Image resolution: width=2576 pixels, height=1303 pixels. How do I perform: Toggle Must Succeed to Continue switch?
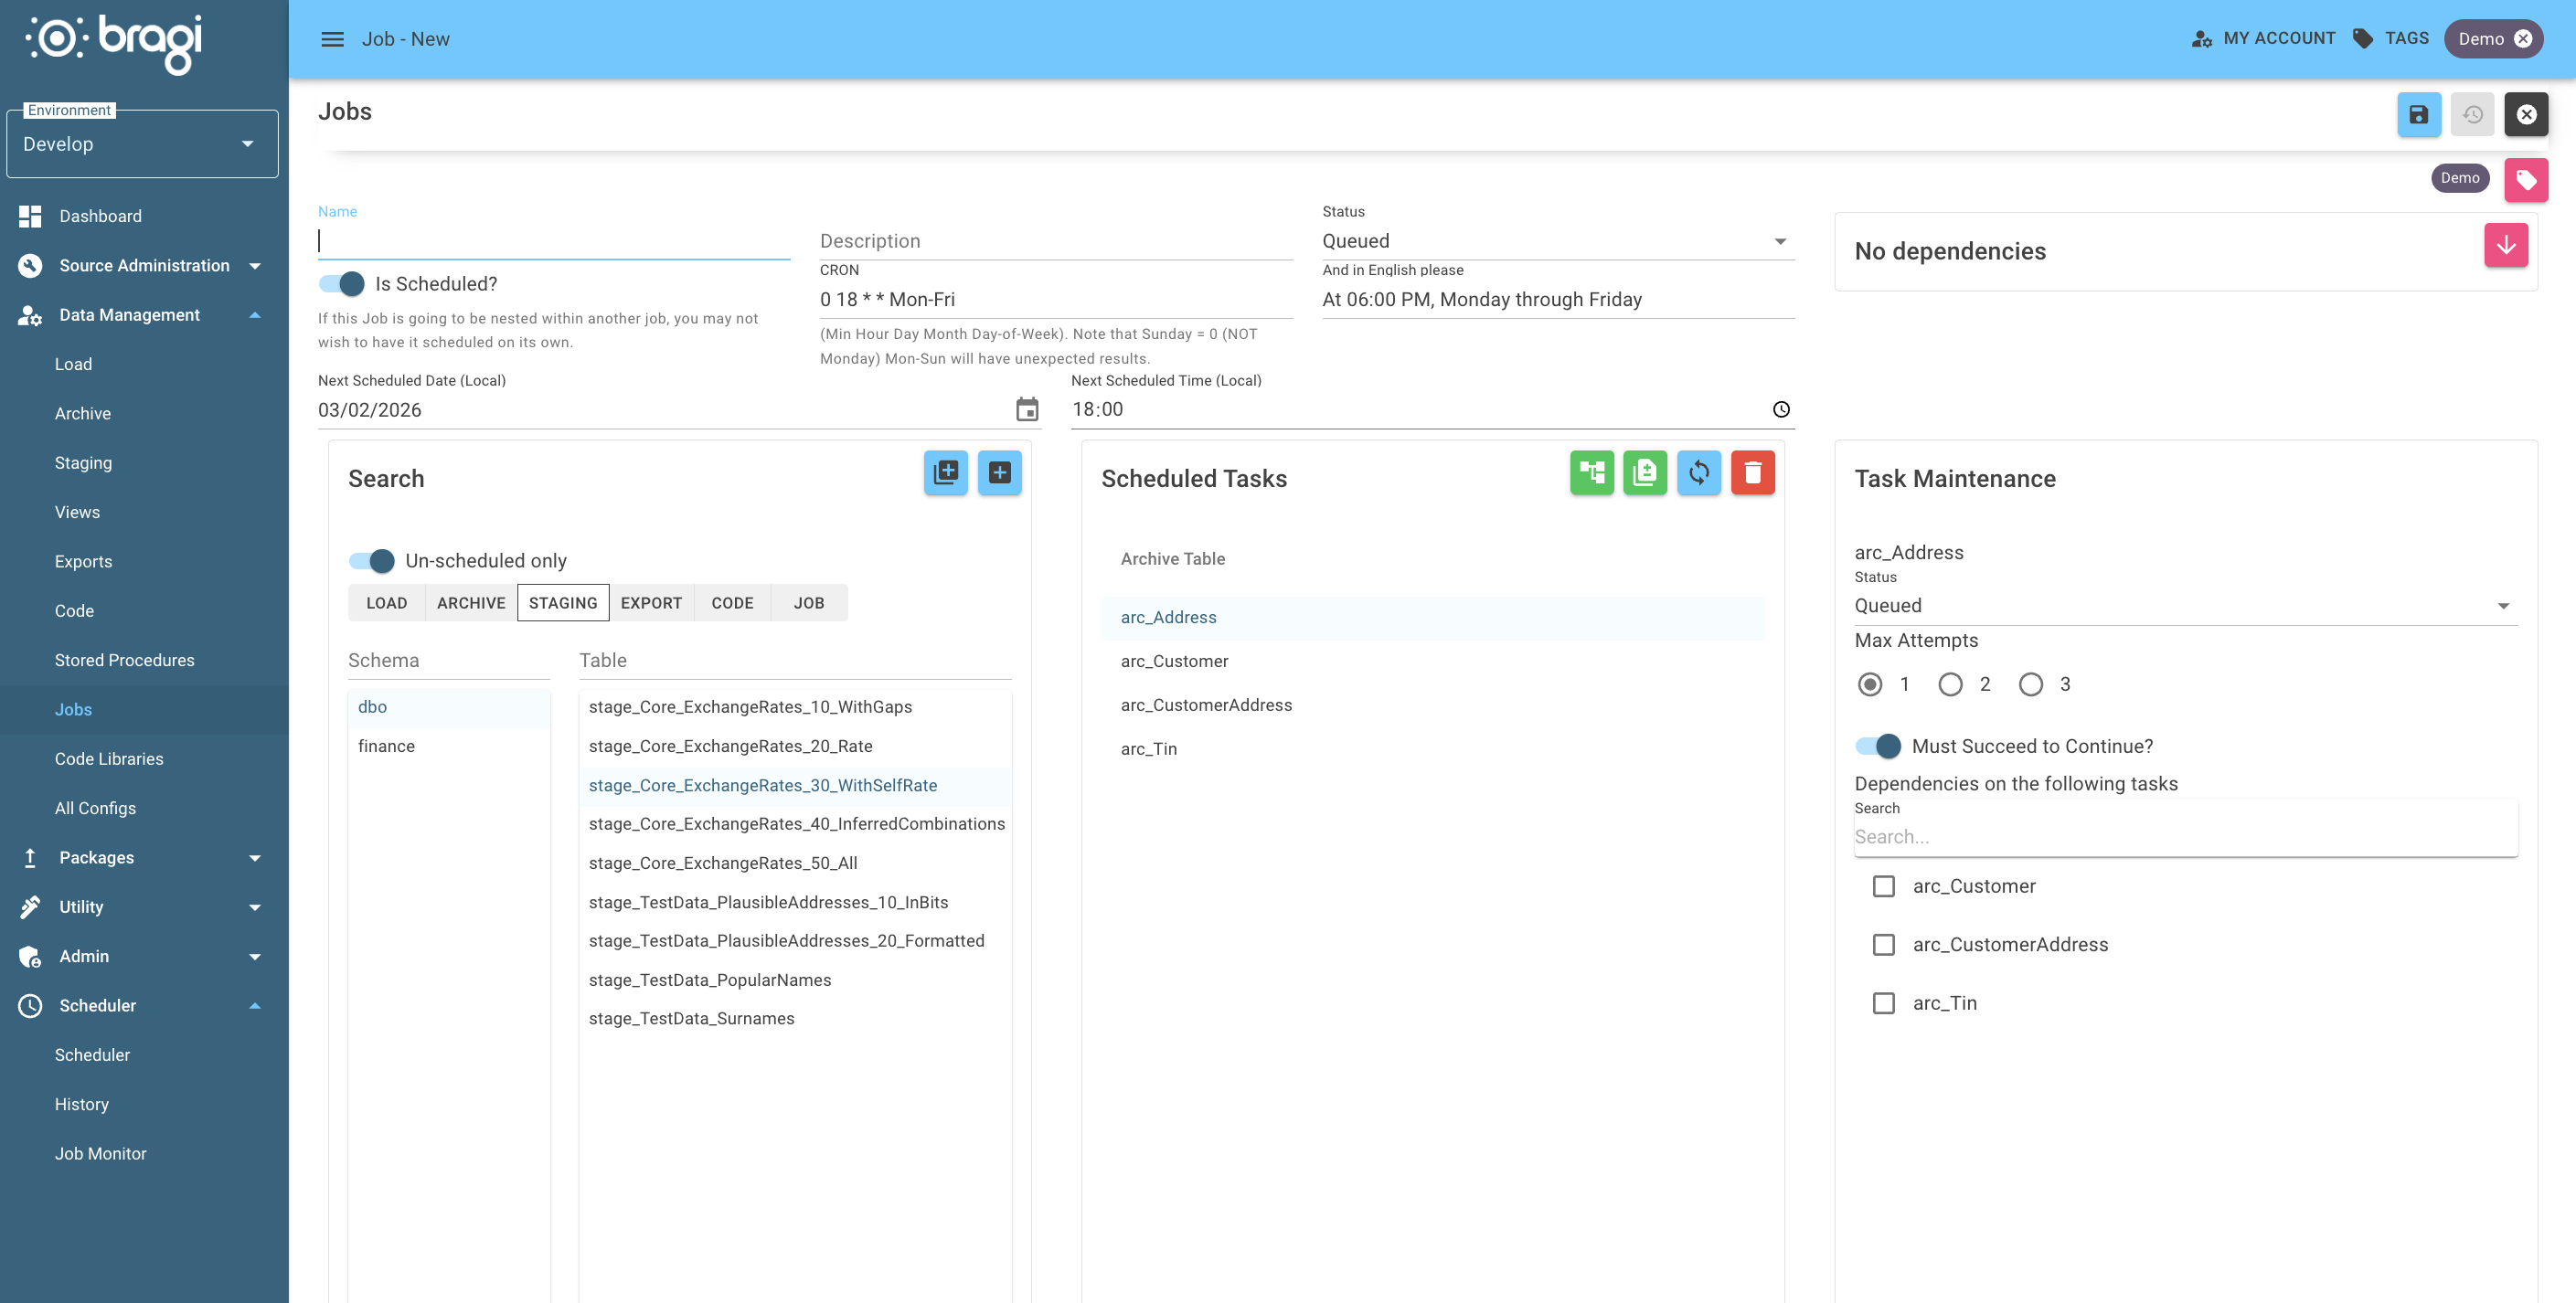(1878, 747)
